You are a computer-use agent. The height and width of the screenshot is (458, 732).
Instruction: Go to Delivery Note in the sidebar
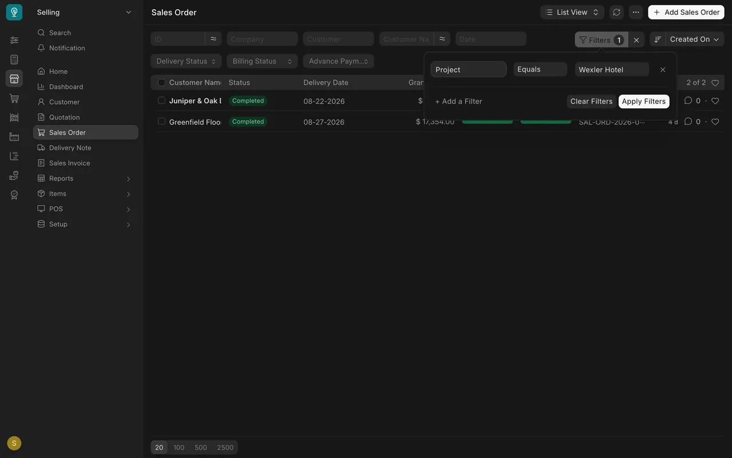point(86,148)
